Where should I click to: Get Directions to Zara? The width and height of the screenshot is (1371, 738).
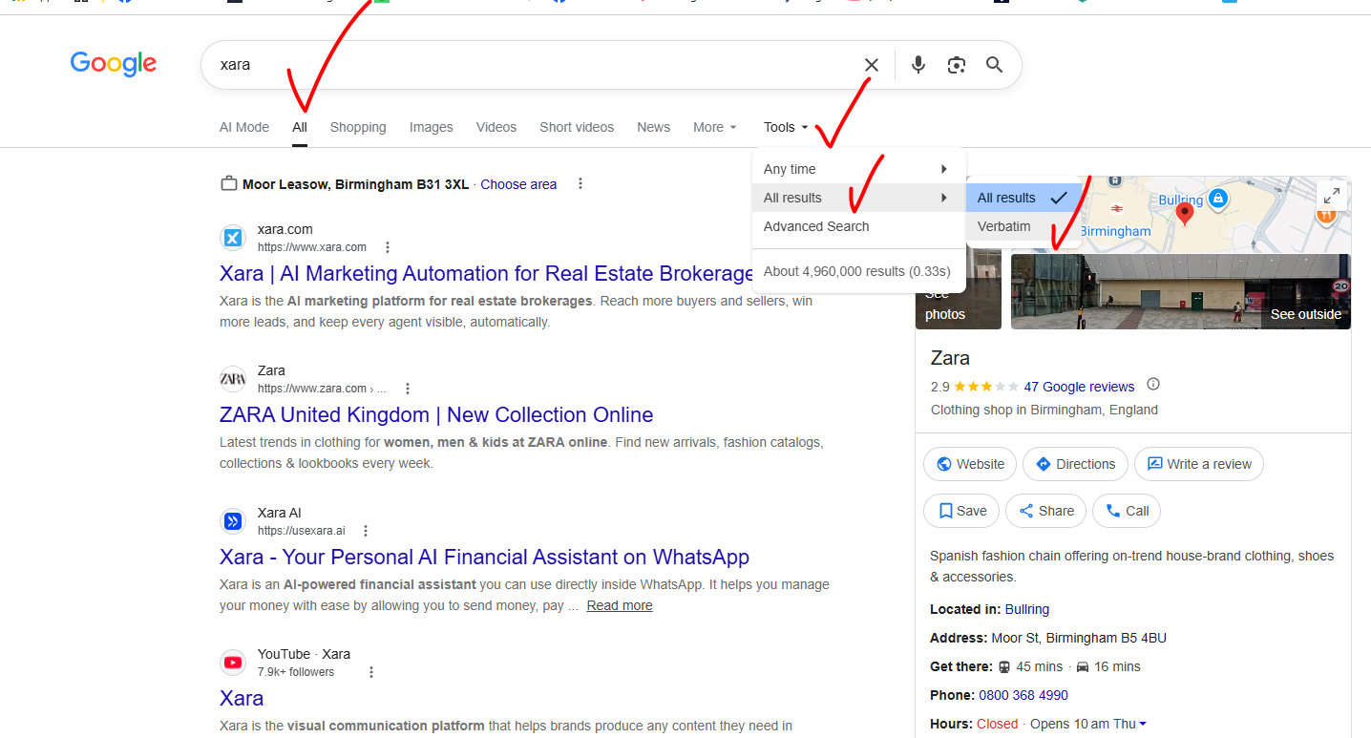coord(1075,464)
